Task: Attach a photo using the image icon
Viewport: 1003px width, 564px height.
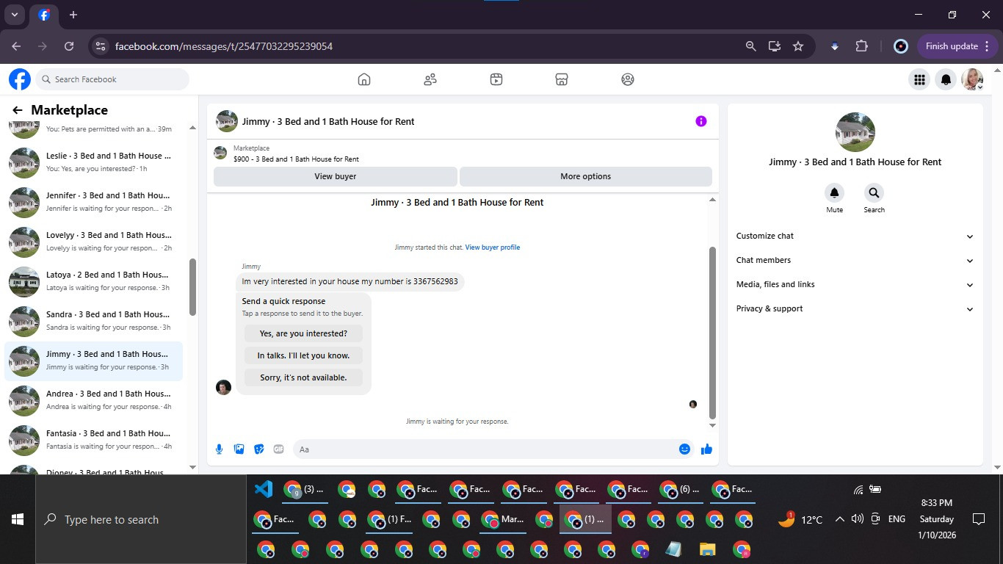Action: pyautogui.click(x=239, y=449)
